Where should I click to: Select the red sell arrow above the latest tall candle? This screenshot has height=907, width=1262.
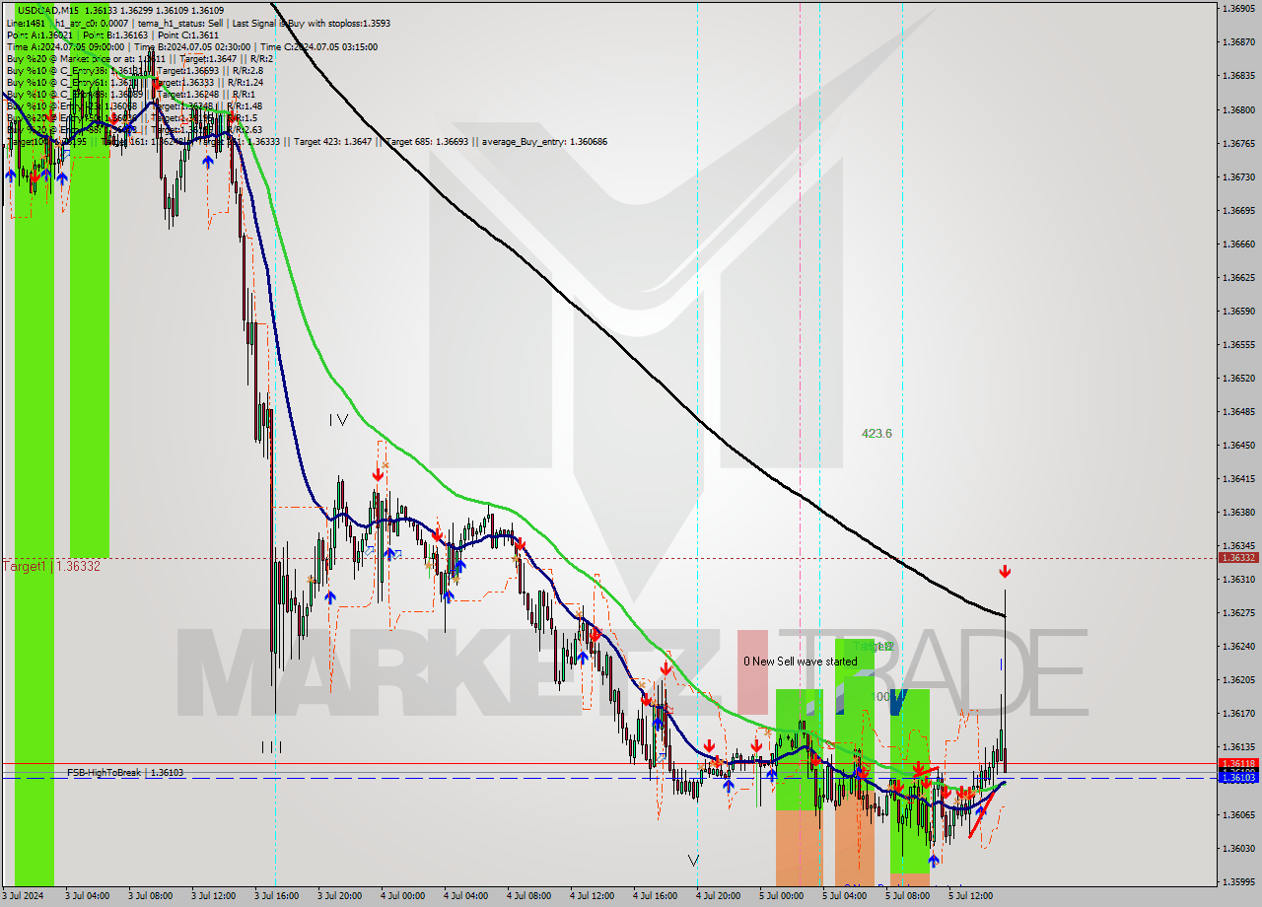[1004, 571]
